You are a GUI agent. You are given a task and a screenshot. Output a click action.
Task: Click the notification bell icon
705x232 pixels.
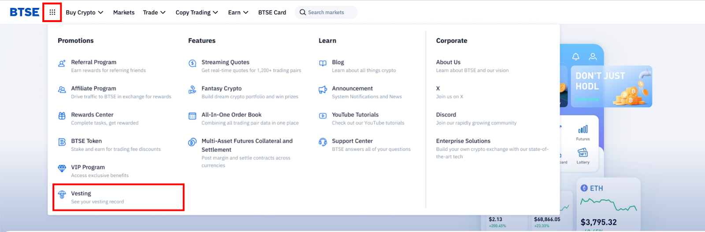(x=575, y=57)
